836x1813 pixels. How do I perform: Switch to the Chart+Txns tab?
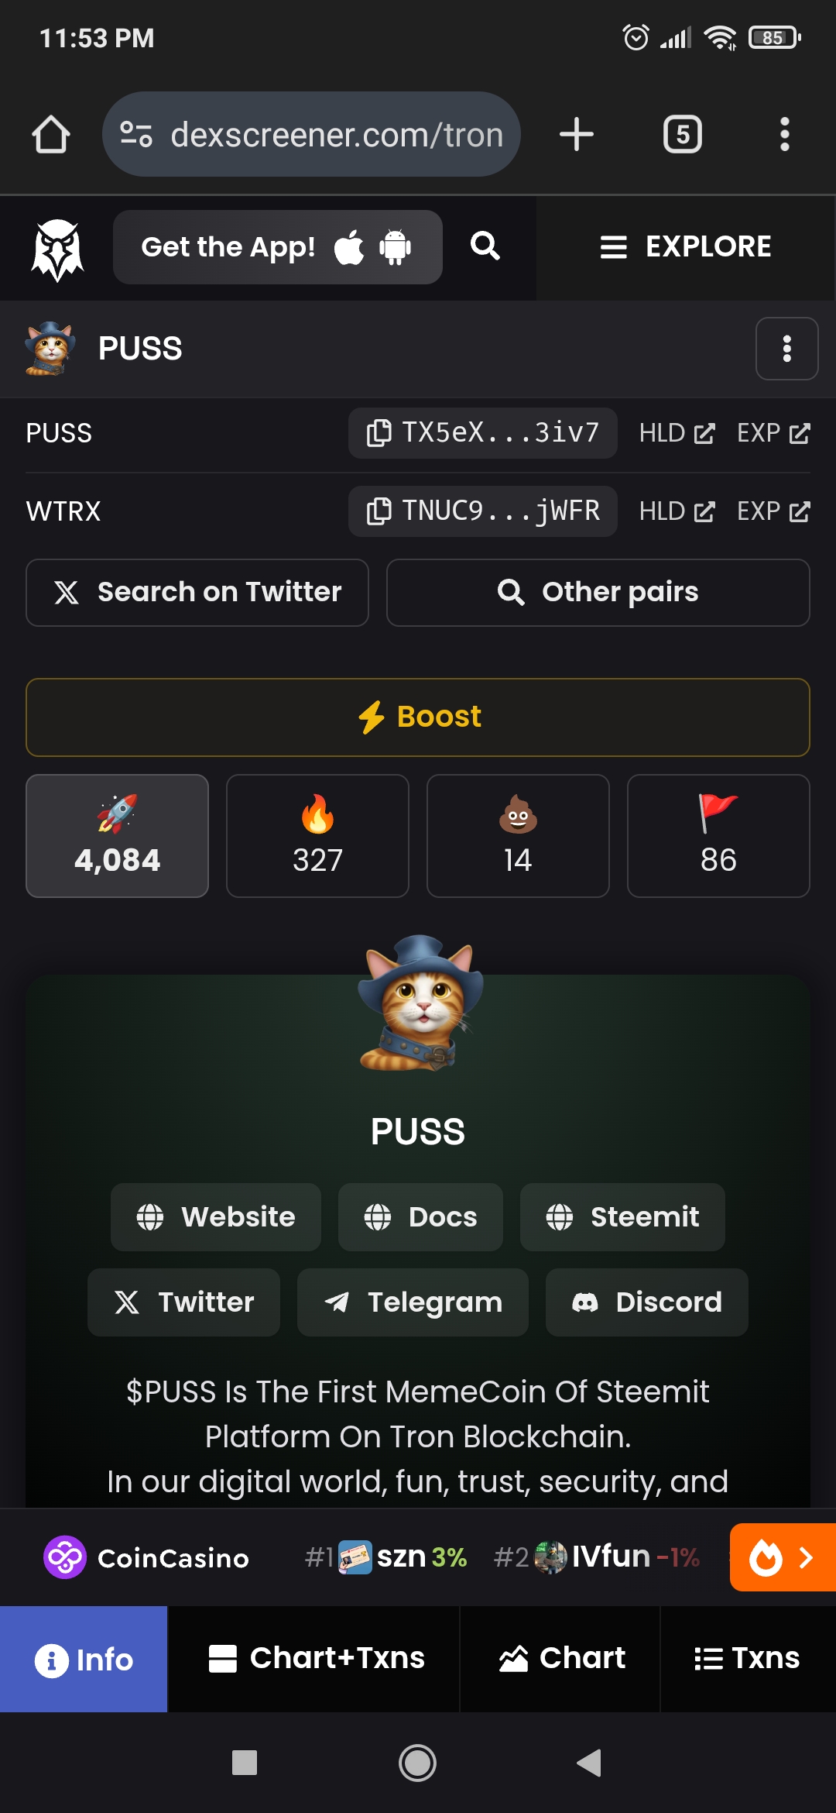pos(314,1658)
